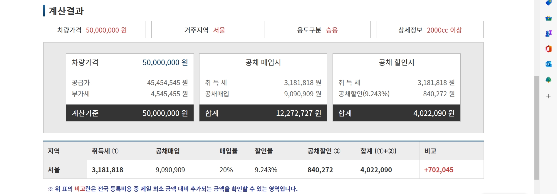Click the 공채 할인시 card header
This screenshot has width=557, height=194.
point(396,62)
